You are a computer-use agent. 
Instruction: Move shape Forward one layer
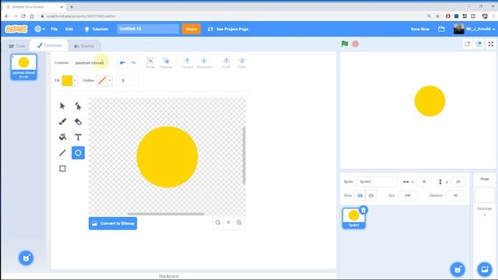pos(187,62)
